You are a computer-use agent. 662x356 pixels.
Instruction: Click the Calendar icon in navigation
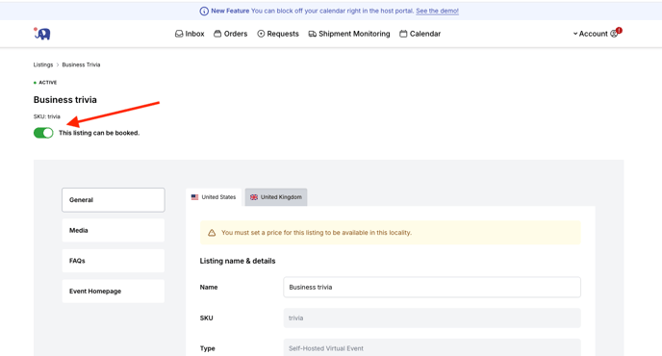pyautogui.click(x=403, y=34)
